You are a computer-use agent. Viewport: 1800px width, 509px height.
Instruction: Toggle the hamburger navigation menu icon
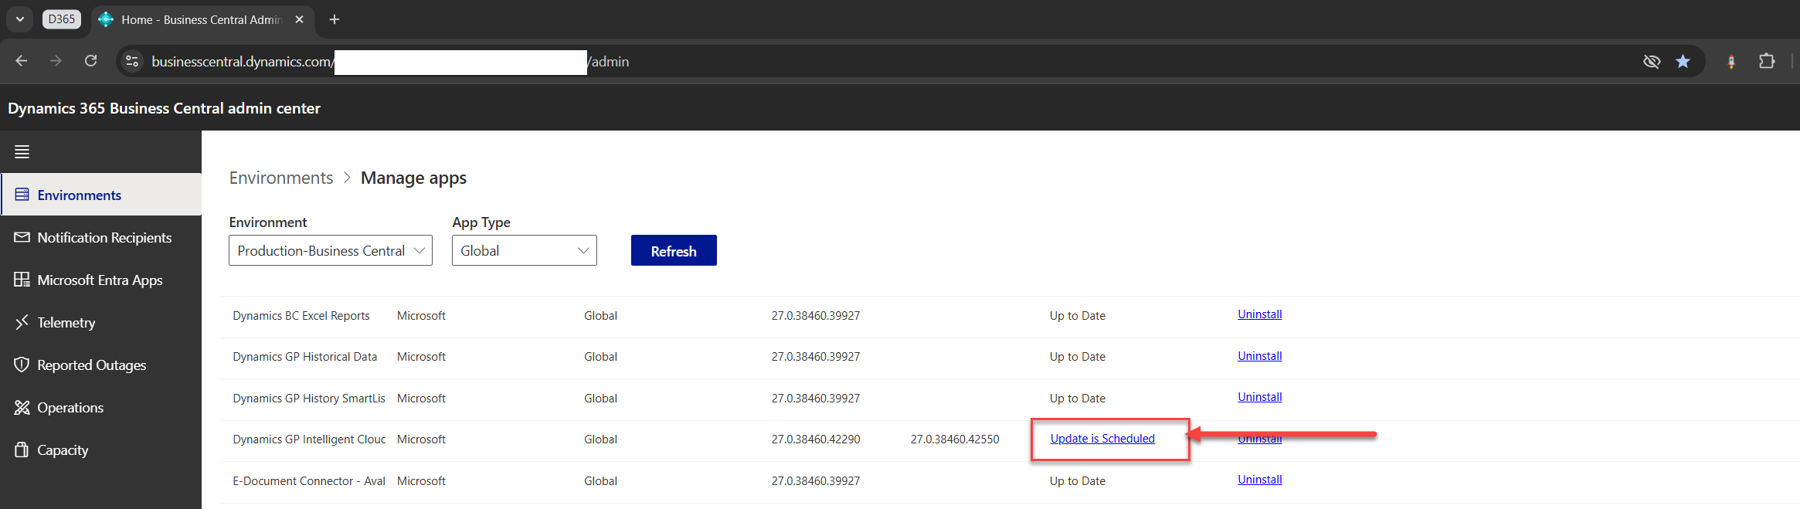pos(22,152)
